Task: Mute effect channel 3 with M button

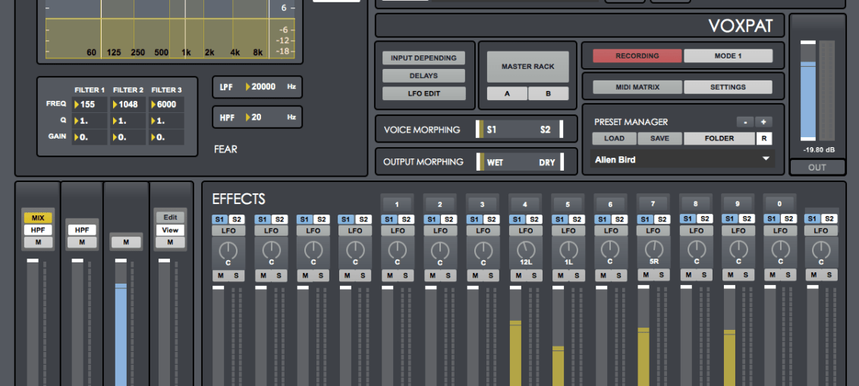Action: click(x=475, y=275)
